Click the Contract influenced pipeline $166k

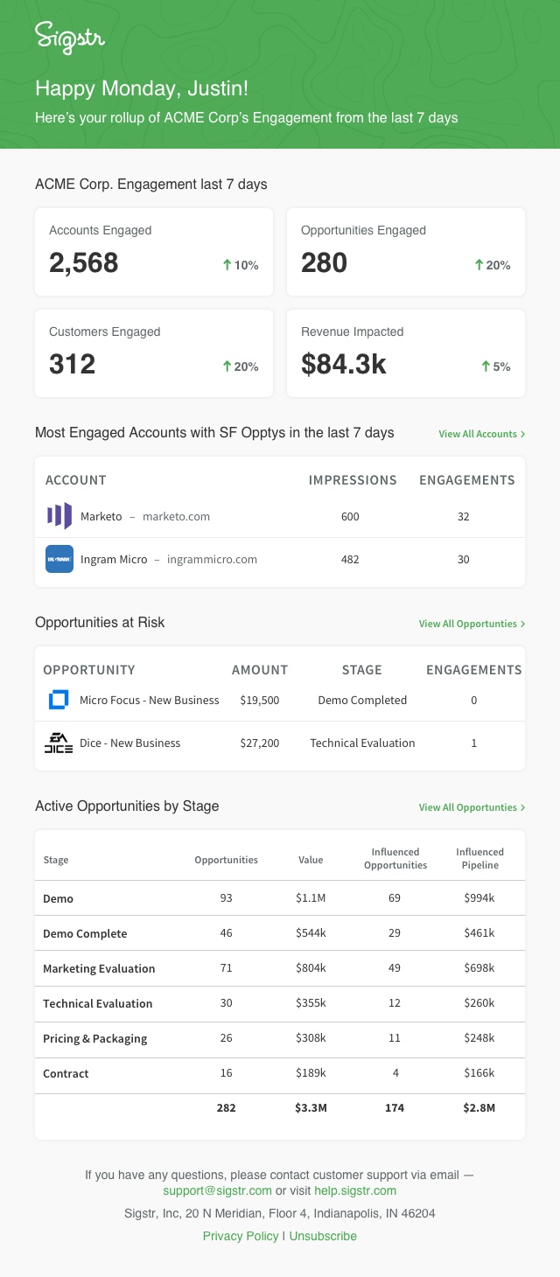coord(479,1073)
